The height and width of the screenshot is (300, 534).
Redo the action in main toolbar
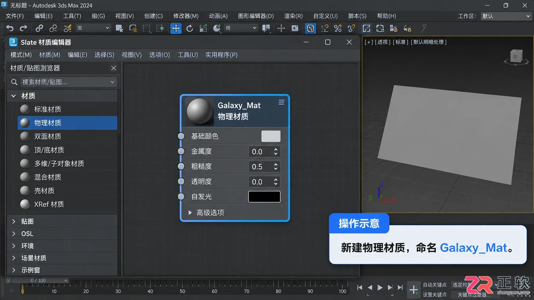pos(23,28)
